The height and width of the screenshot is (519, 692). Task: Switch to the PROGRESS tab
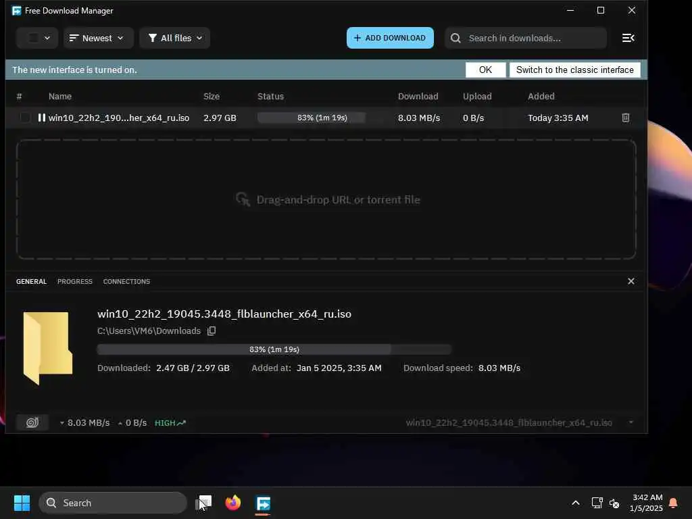point(75,282)
